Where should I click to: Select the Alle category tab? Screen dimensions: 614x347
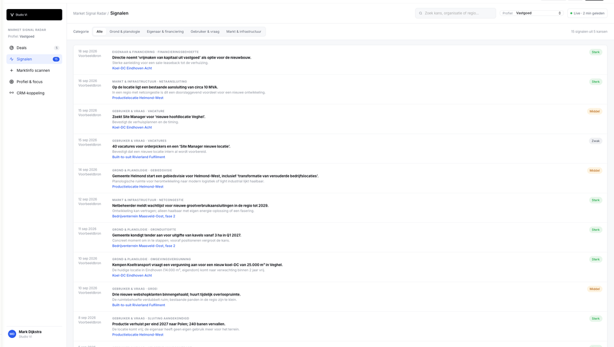click(100, 32)
